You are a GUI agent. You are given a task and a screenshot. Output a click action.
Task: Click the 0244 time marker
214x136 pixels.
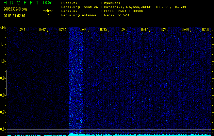coord(83,30)
